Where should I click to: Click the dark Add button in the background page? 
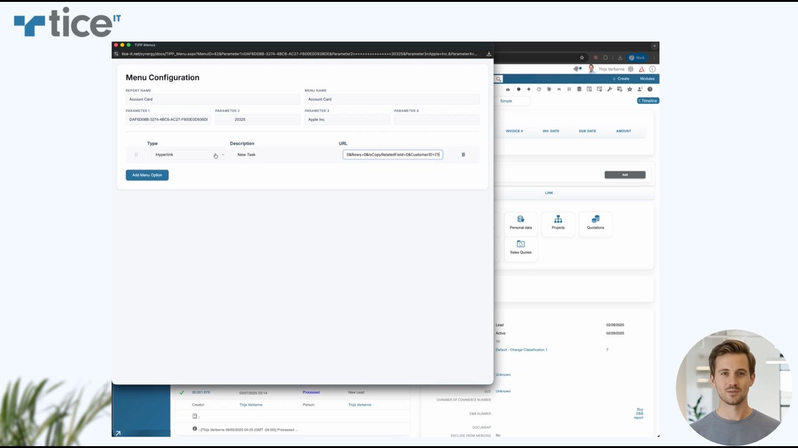coord(625,175)
